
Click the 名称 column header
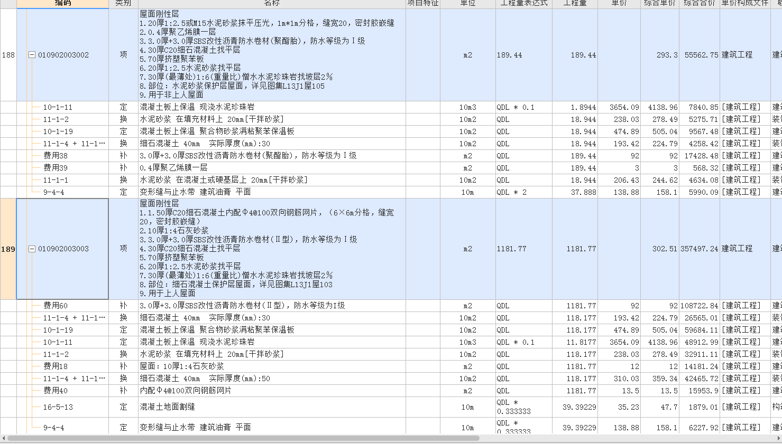[x=272, y=4]
